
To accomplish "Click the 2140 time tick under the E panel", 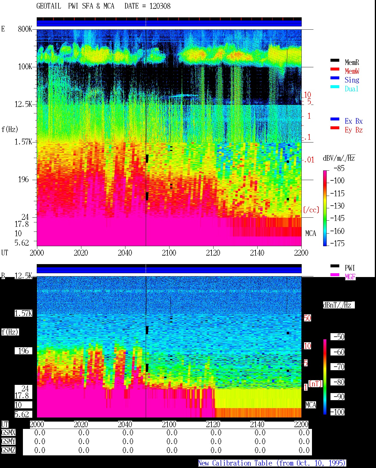I will coord(257,253).
